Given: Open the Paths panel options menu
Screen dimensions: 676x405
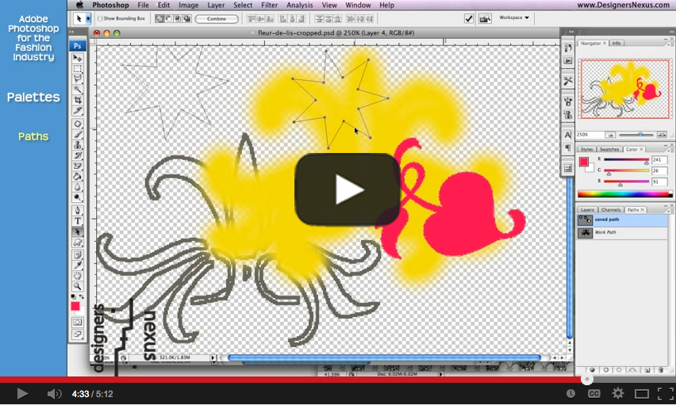Looking at the screenshot, I should point(670,210).
